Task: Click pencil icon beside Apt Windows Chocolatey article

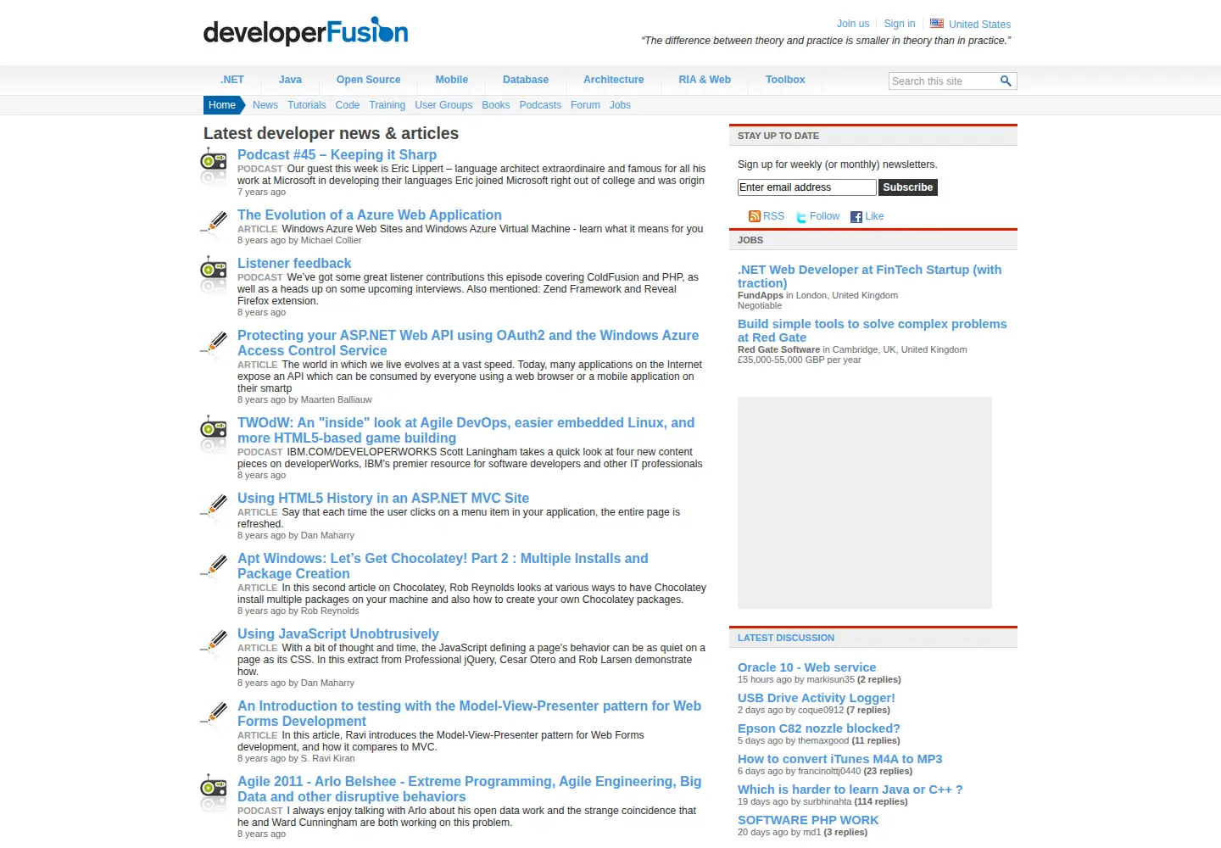Action: (214, 565)
